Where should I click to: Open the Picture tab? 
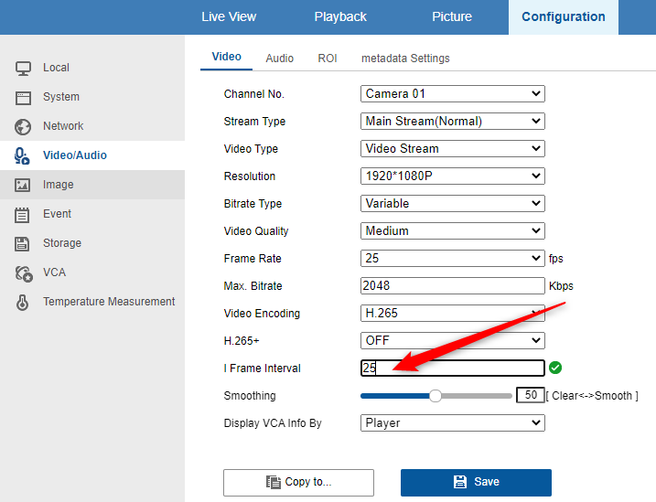pos(452,16)
